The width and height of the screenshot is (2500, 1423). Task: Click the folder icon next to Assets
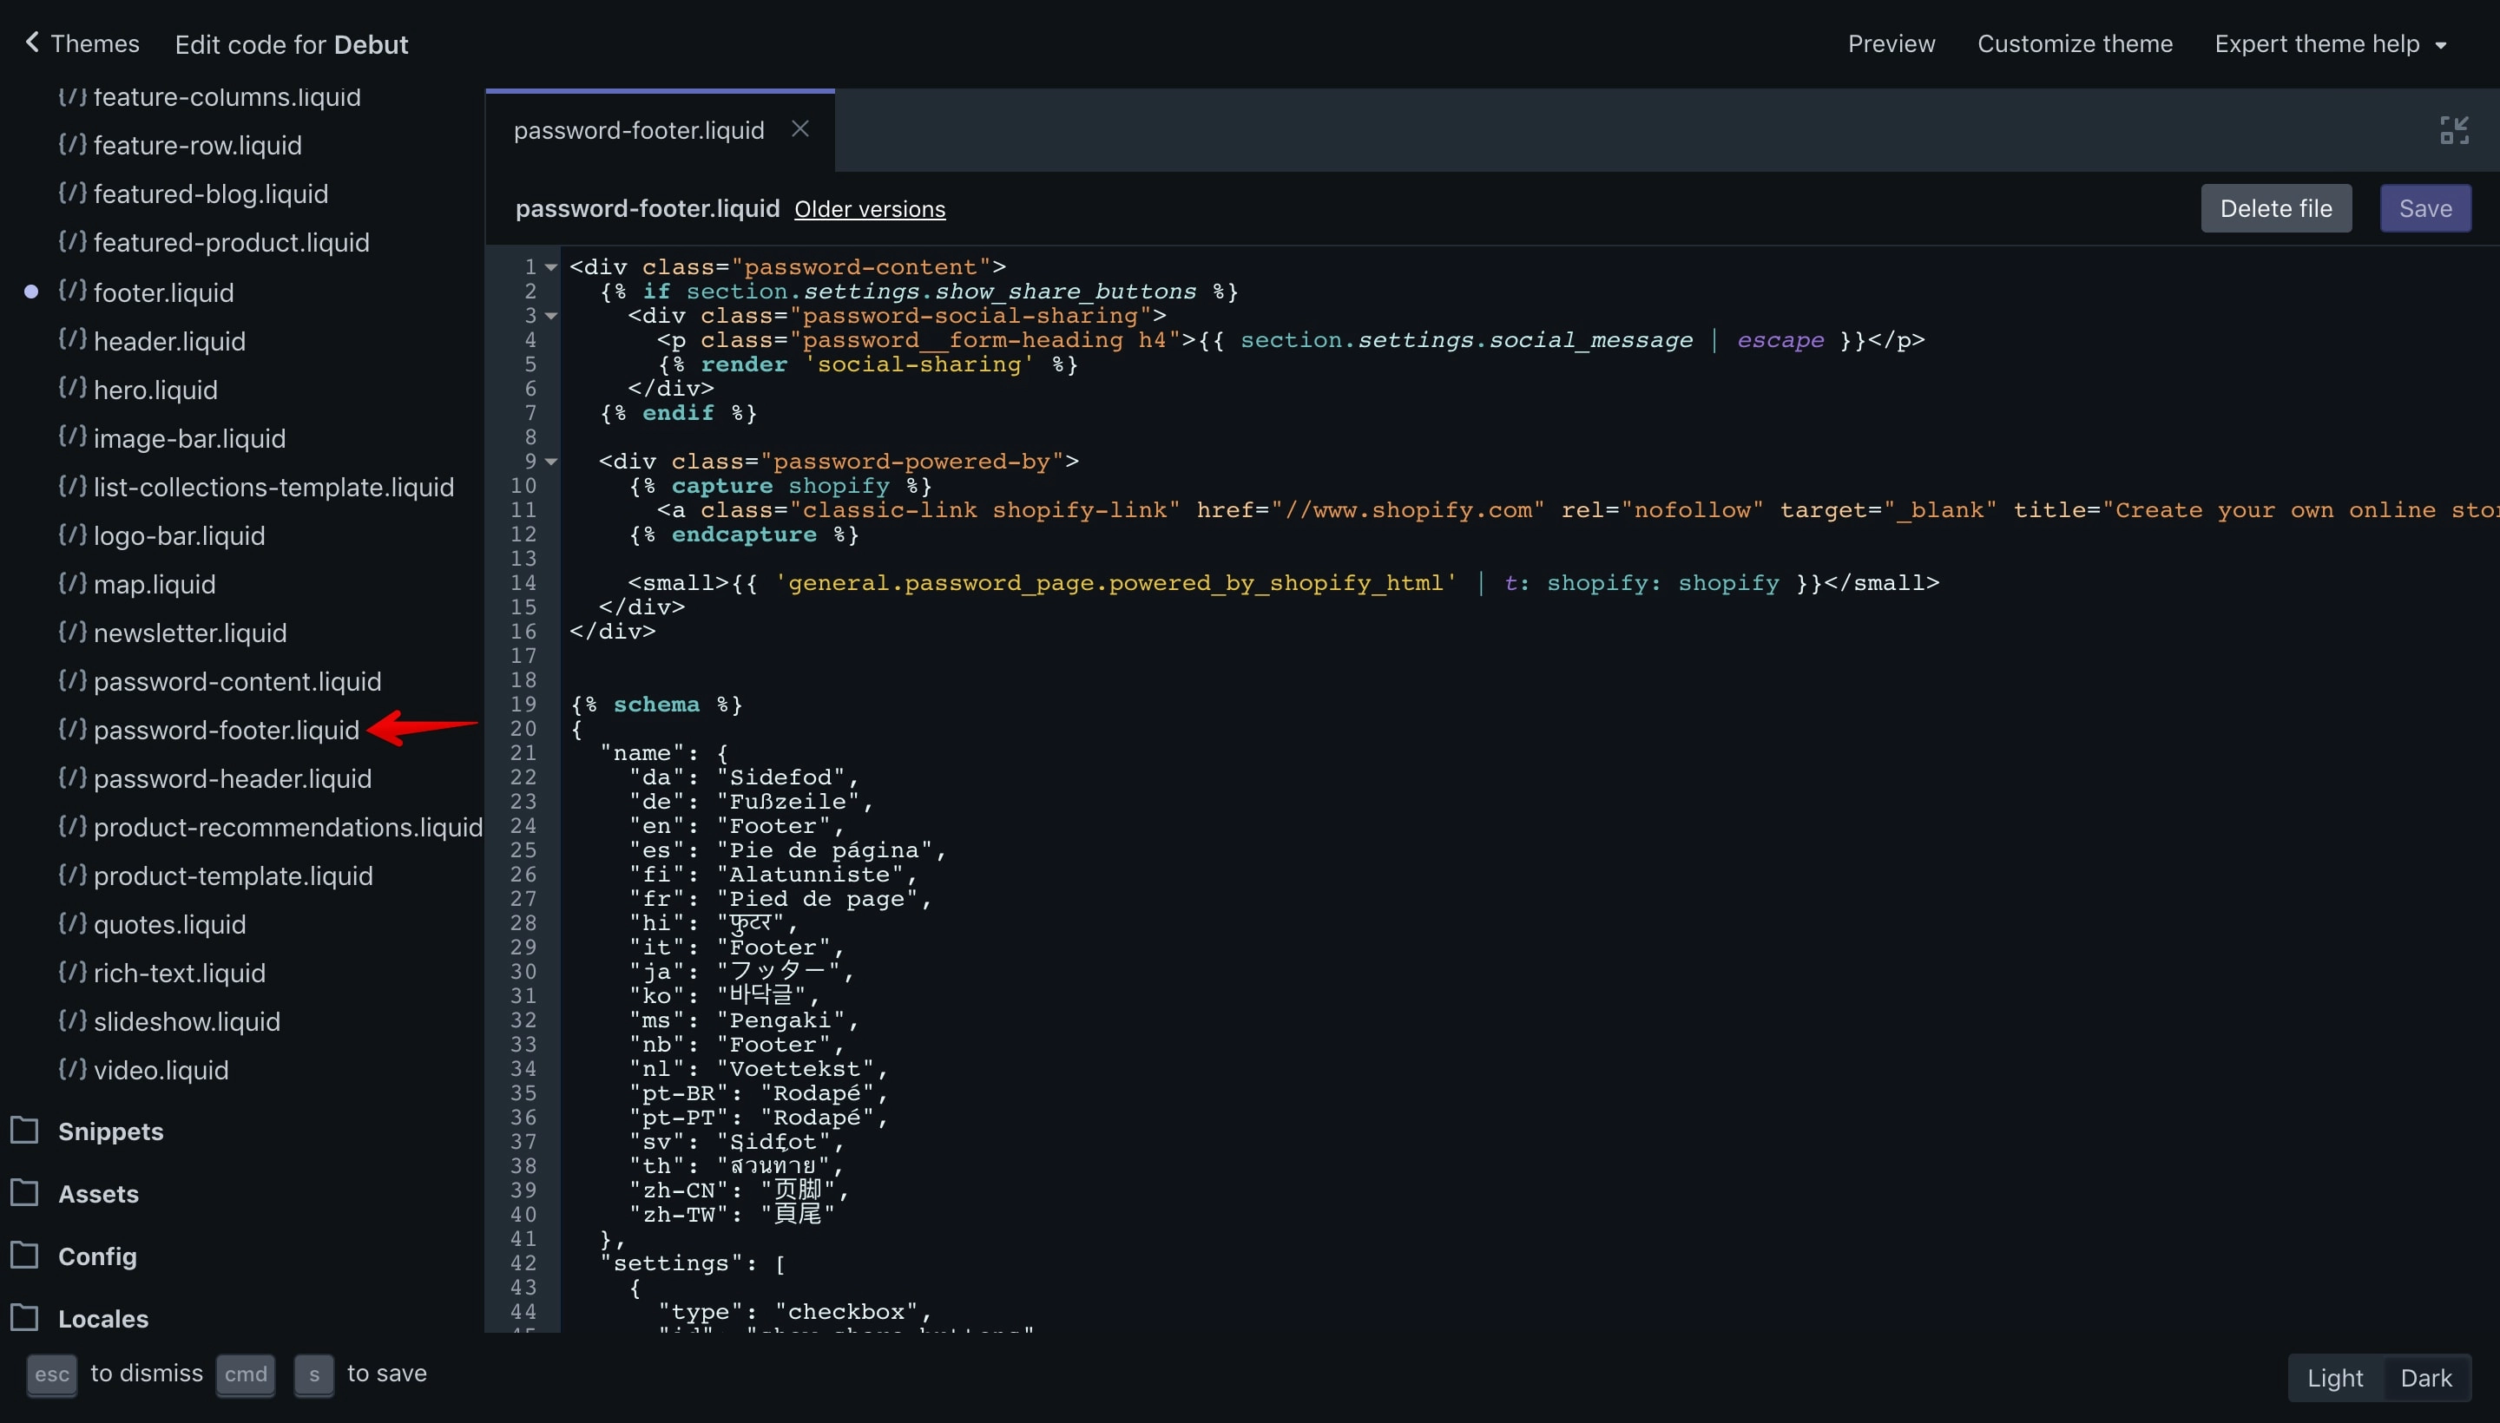click(24, 1192)
